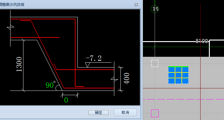Click the 8100 dimension text
This screenshot has width=224, height=120.
202,41
